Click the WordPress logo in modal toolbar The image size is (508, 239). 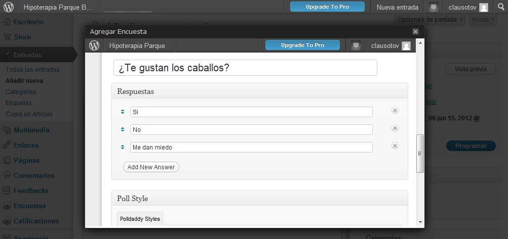point(94,45)
